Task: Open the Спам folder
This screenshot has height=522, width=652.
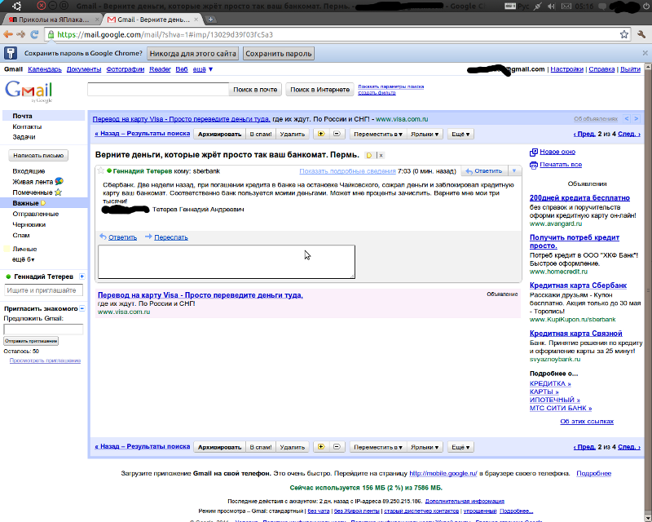Action: coord(21,235)
